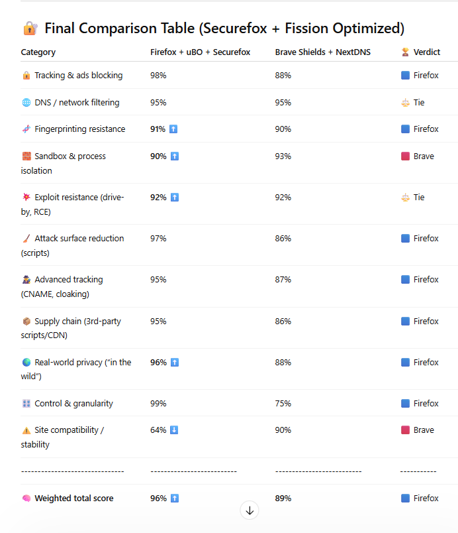
Task: Click the brick wall Sandbox icon
Action: (26, 156)
